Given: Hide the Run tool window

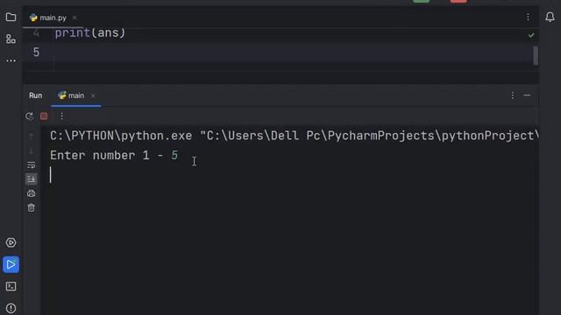Looking at the screenshot, I should [527, 95].
